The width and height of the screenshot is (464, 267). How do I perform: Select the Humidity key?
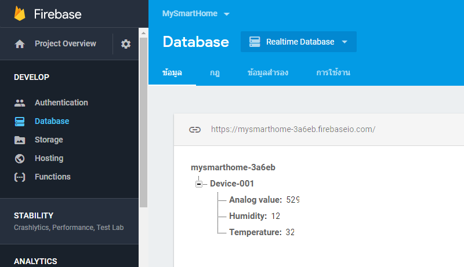tap(248, 216)
